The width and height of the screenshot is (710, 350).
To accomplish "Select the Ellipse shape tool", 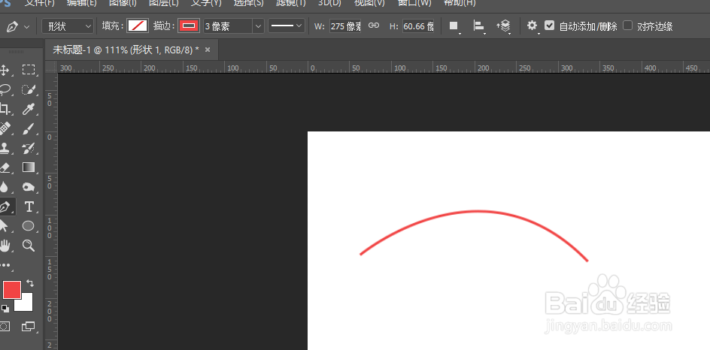I will 29,226.
